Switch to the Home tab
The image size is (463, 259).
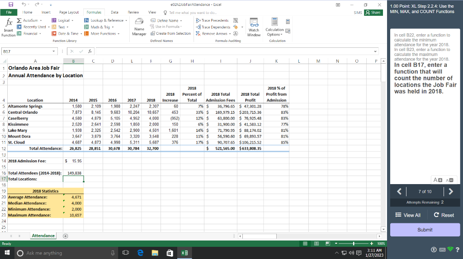coord(27,12)
